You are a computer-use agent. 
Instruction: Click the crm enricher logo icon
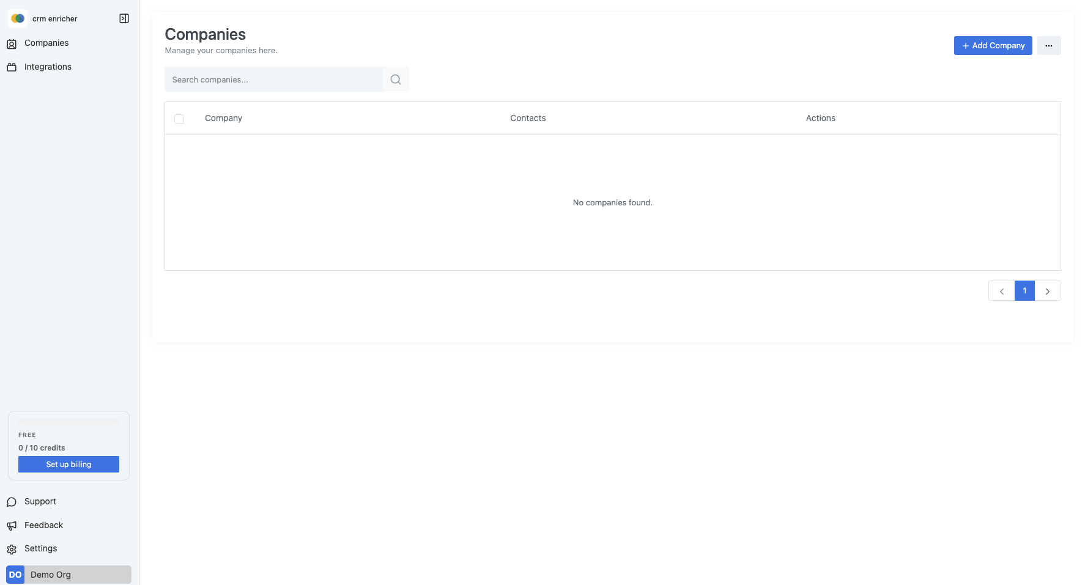pos(18,18)
